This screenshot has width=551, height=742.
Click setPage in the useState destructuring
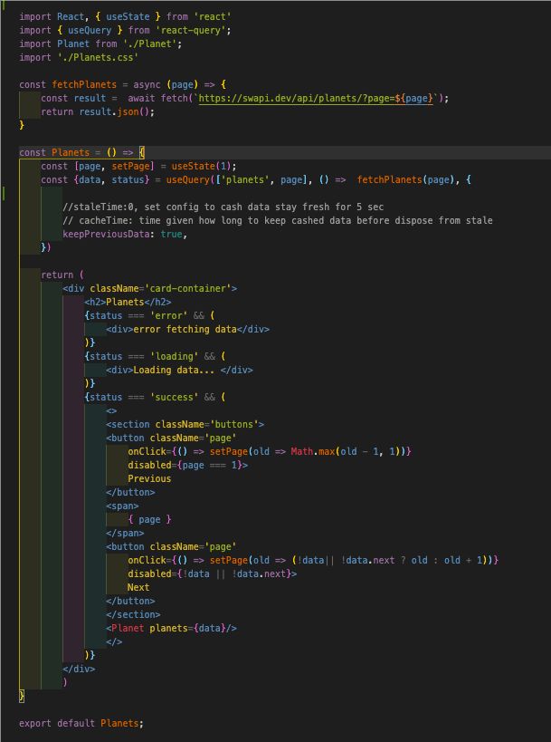[x=130, y=166]
